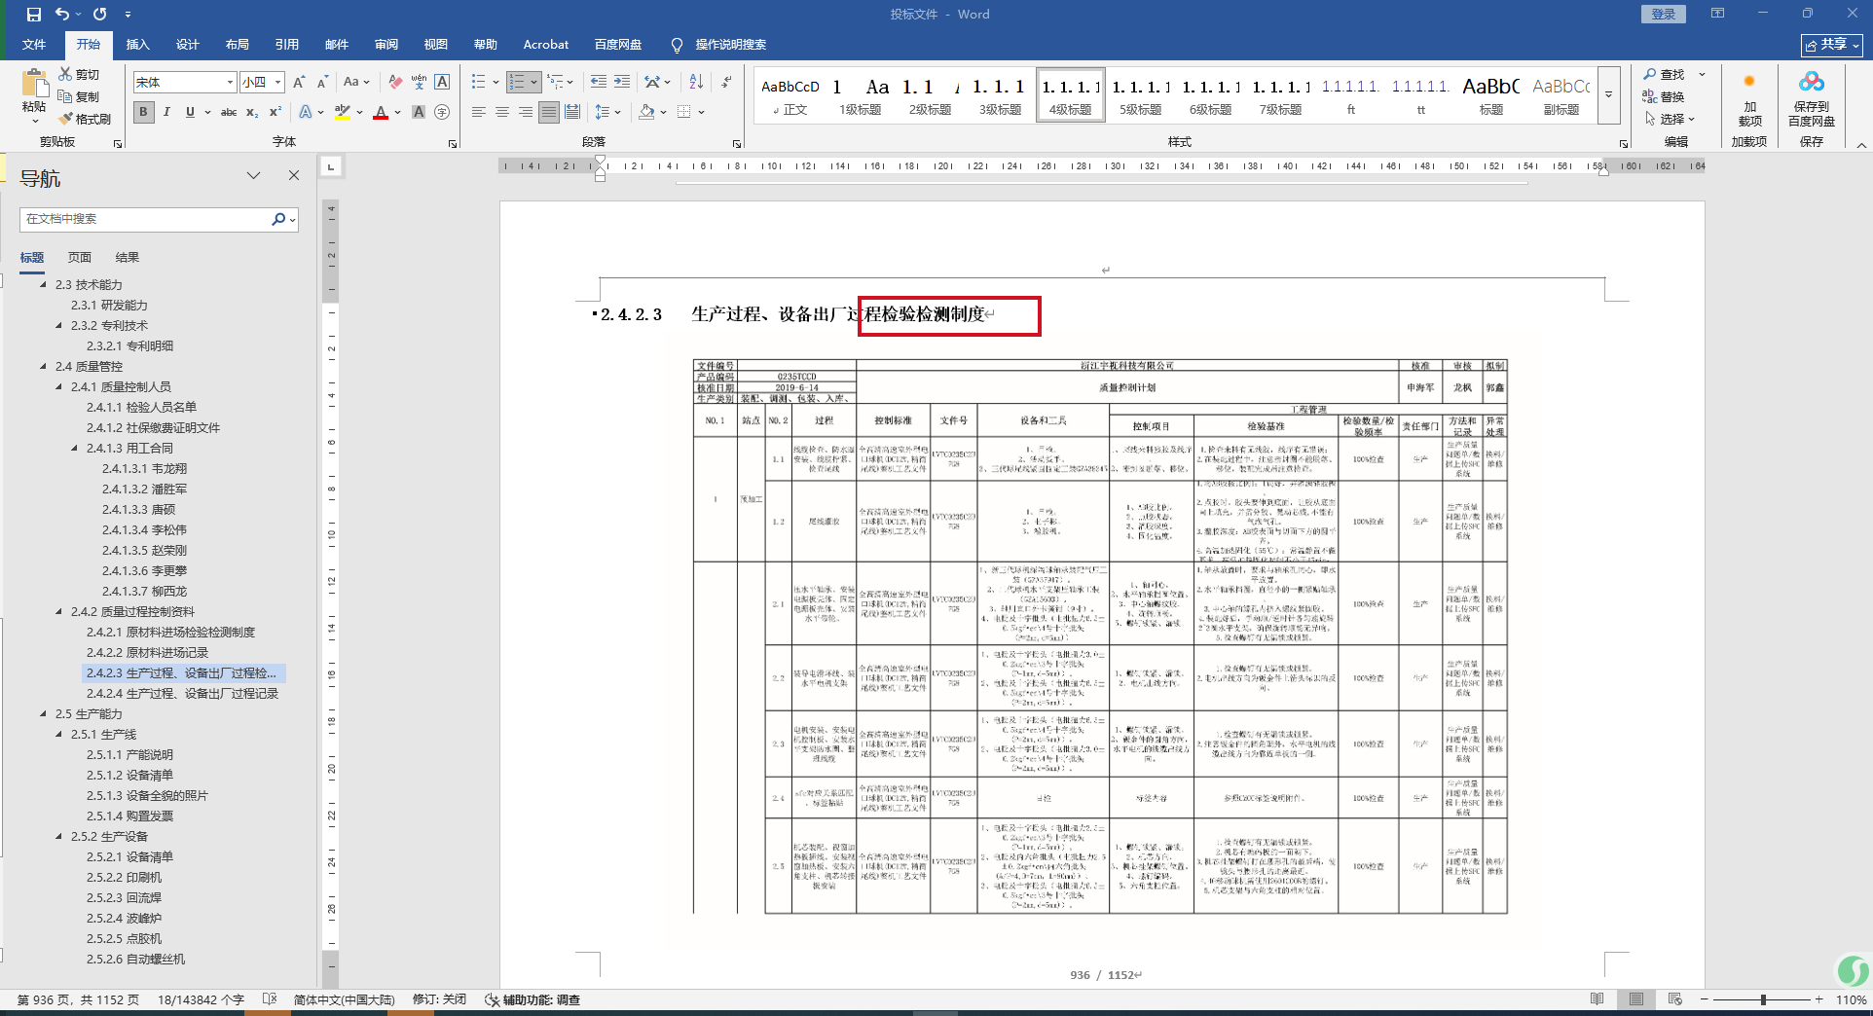Toggle bold formatting
This screenshot has height=1016, width=1873.
pyautogui.click(x=143, y=113)
